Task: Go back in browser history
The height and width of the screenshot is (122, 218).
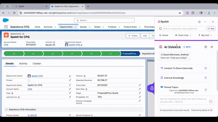Action: [x=3, y=13]
